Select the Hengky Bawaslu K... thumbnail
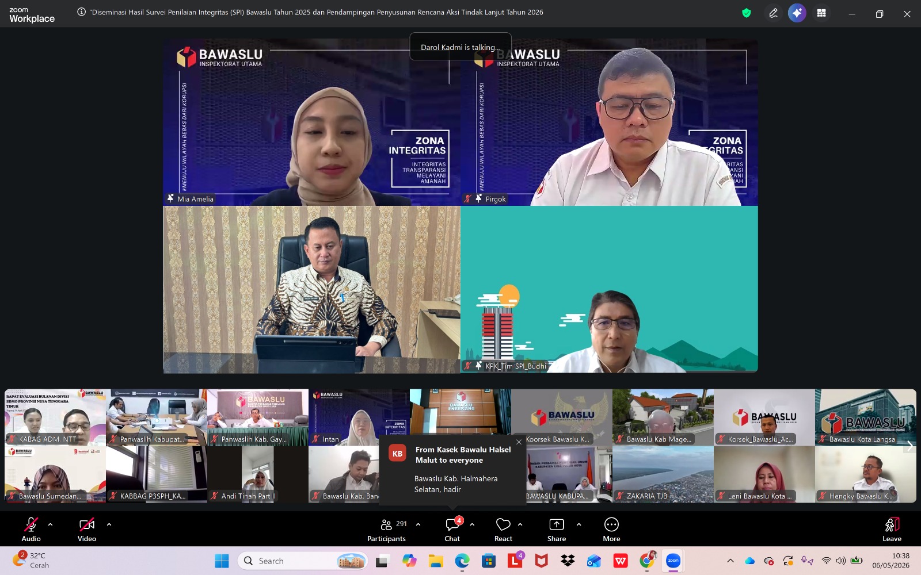 point(866,474)
